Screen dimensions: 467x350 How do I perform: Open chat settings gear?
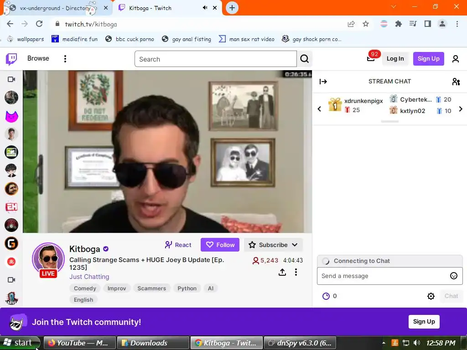pyautogui.click(x=431, y=296)
